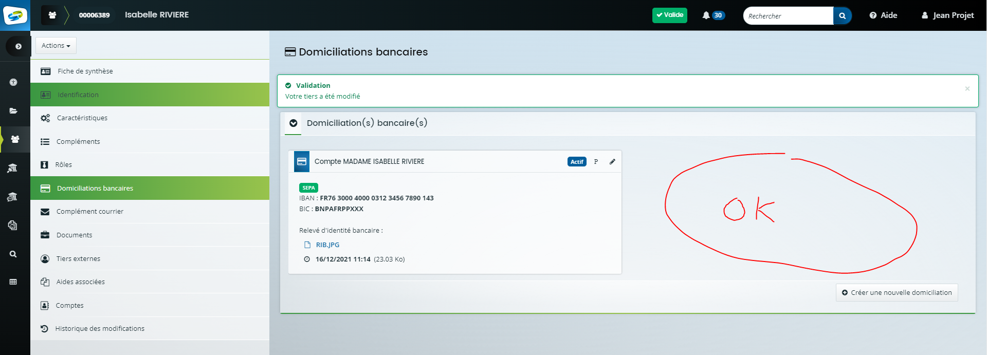Click the Fiche de synthèse card icon
The image size is (987, 355).
45,71
